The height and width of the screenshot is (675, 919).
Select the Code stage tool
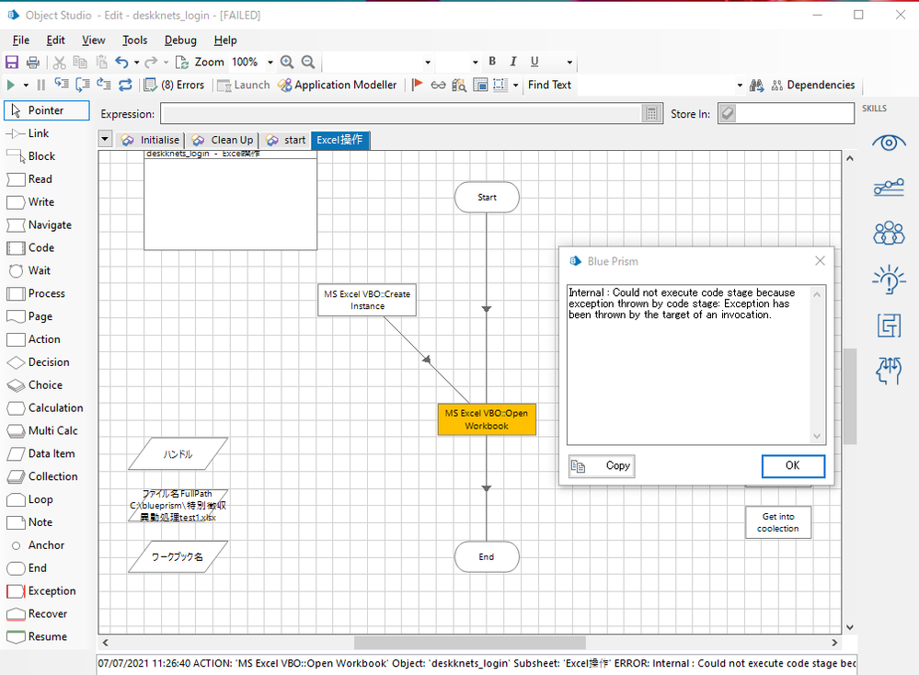30,248
